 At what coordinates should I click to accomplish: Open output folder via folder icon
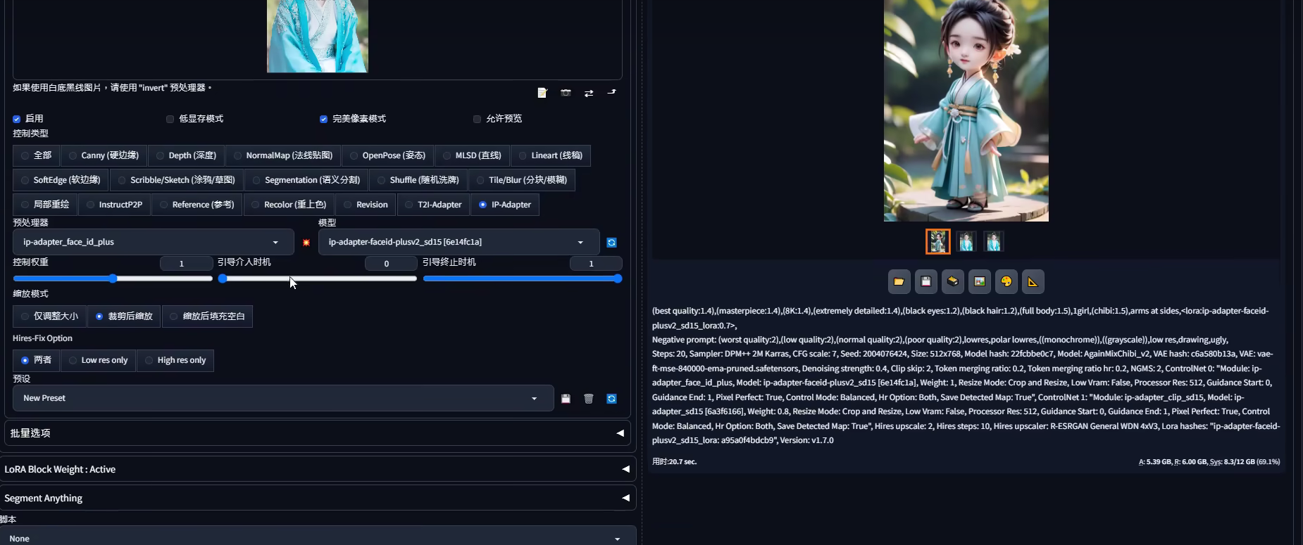coord(899,281)
